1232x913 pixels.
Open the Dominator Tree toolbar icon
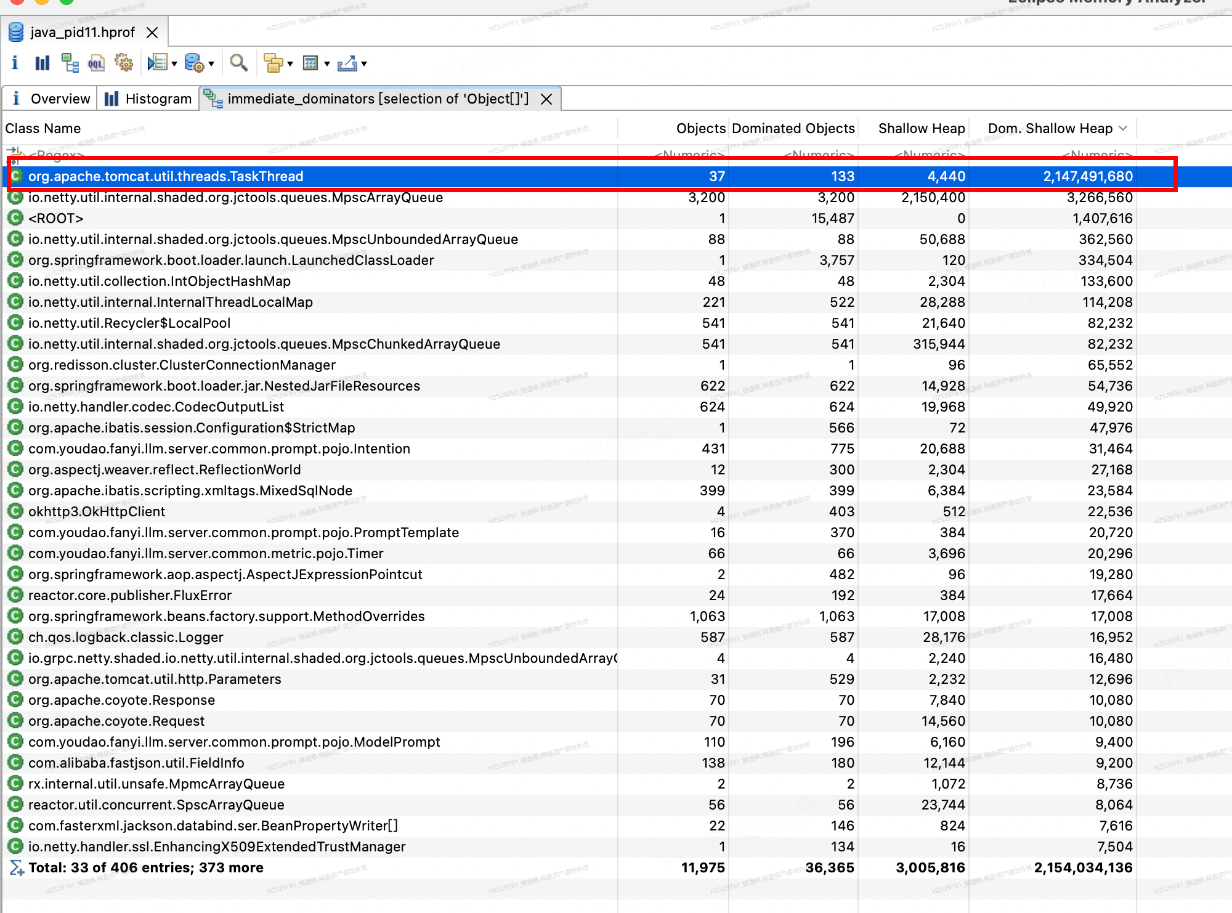(x=70, y=63)
